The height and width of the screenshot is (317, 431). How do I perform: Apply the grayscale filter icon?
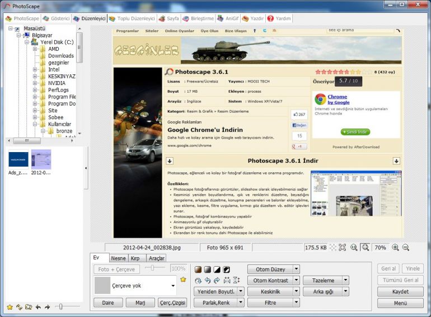[x=208, y=269]
